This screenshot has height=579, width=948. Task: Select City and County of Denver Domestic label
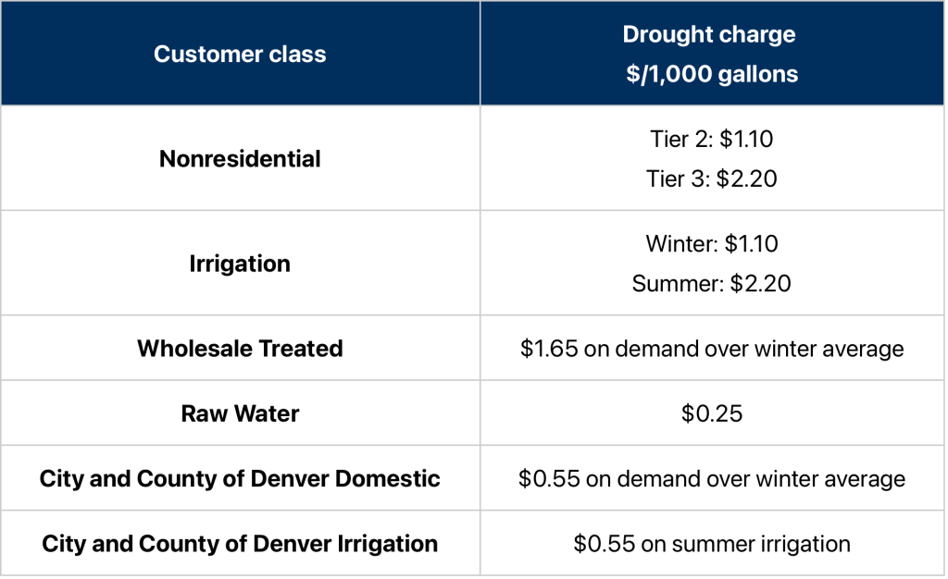[x=240, y=479]
